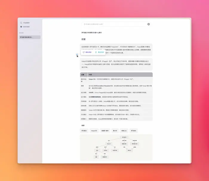Select the 安妮公主 clue tag

pyautogui.click(x=124, y=131)
